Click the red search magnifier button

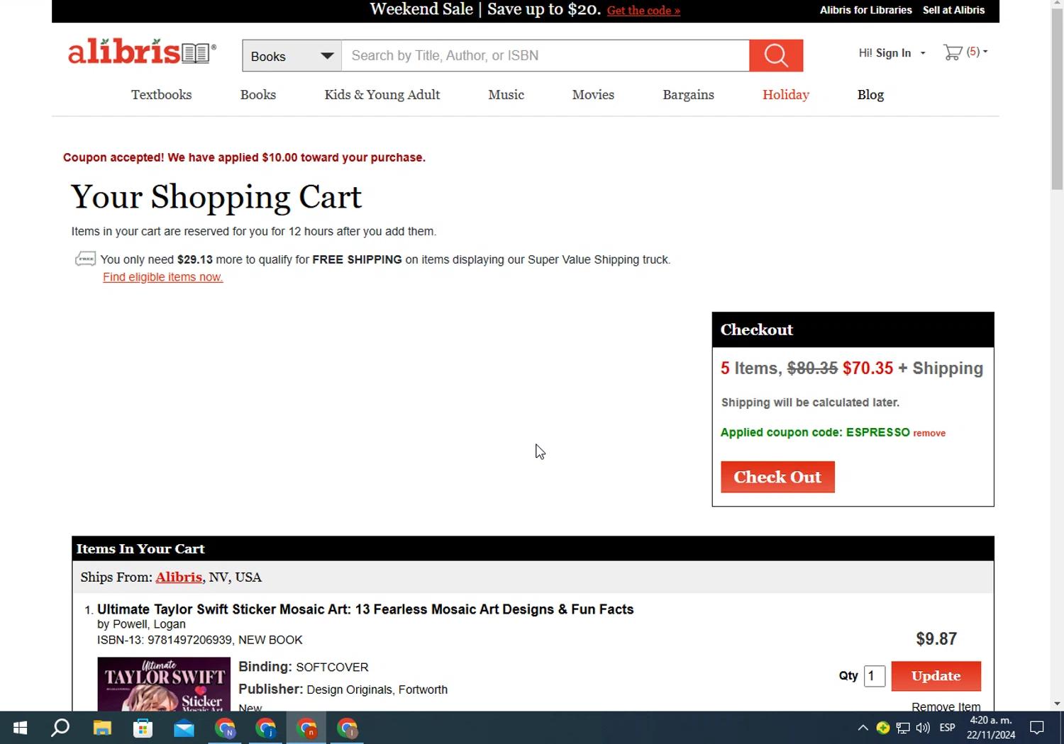click(x=776, y=55)
